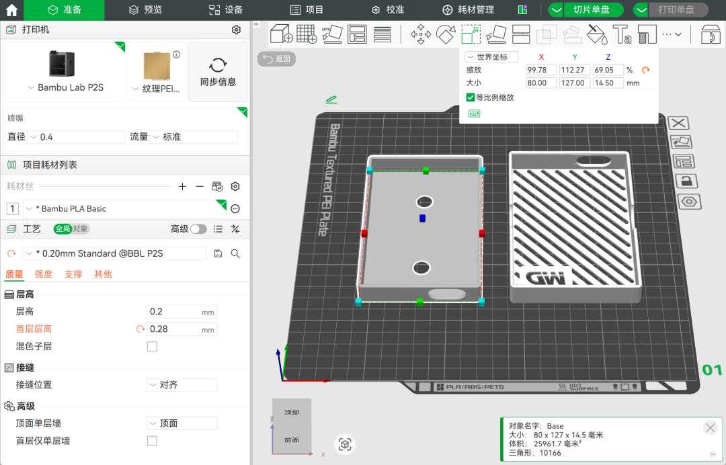Uncheck uniform scaling checkbox

click(x=471, y=97)
